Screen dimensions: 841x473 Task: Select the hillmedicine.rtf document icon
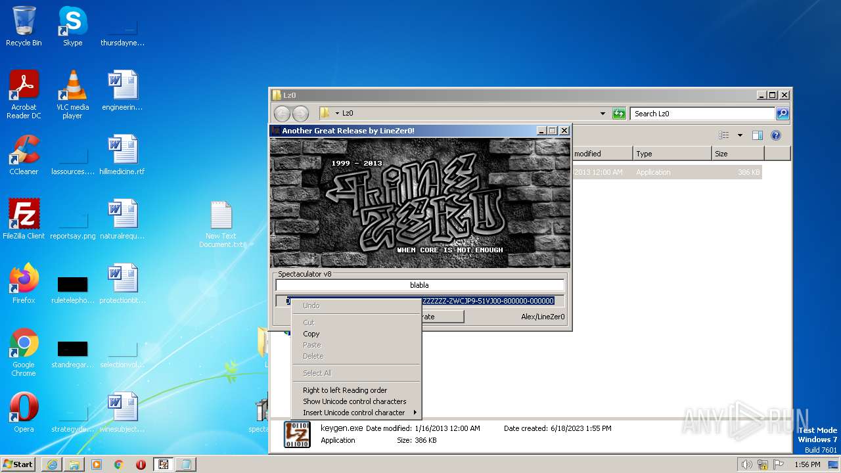click(x=122, y=155)
